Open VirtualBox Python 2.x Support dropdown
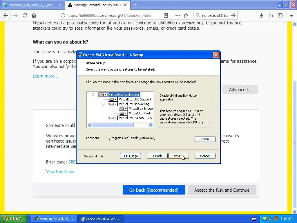The width and height of the screenshot is (297, 223). [x=113, y=118]
